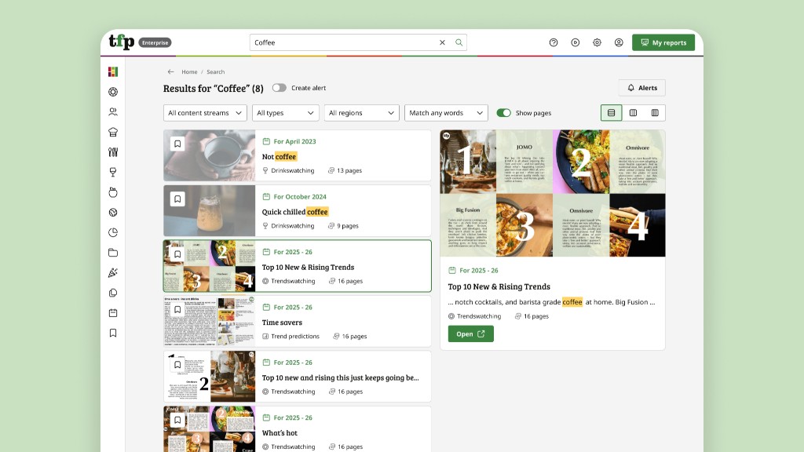
Task: Open the chef hat sidebar icon
Action: (x=113, y=132)
